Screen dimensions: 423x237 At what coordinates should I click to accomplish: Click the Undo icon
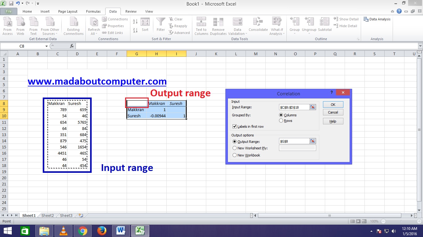pyautogui.click(x=18, y=4)
